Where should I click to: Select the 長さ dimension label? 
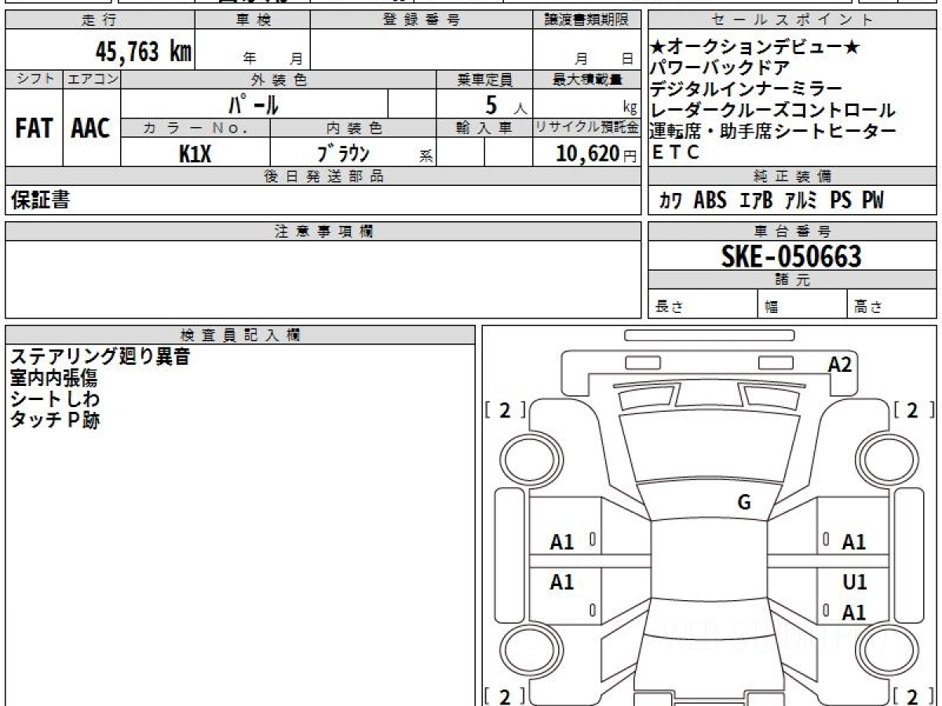click(x=669, y=308)
